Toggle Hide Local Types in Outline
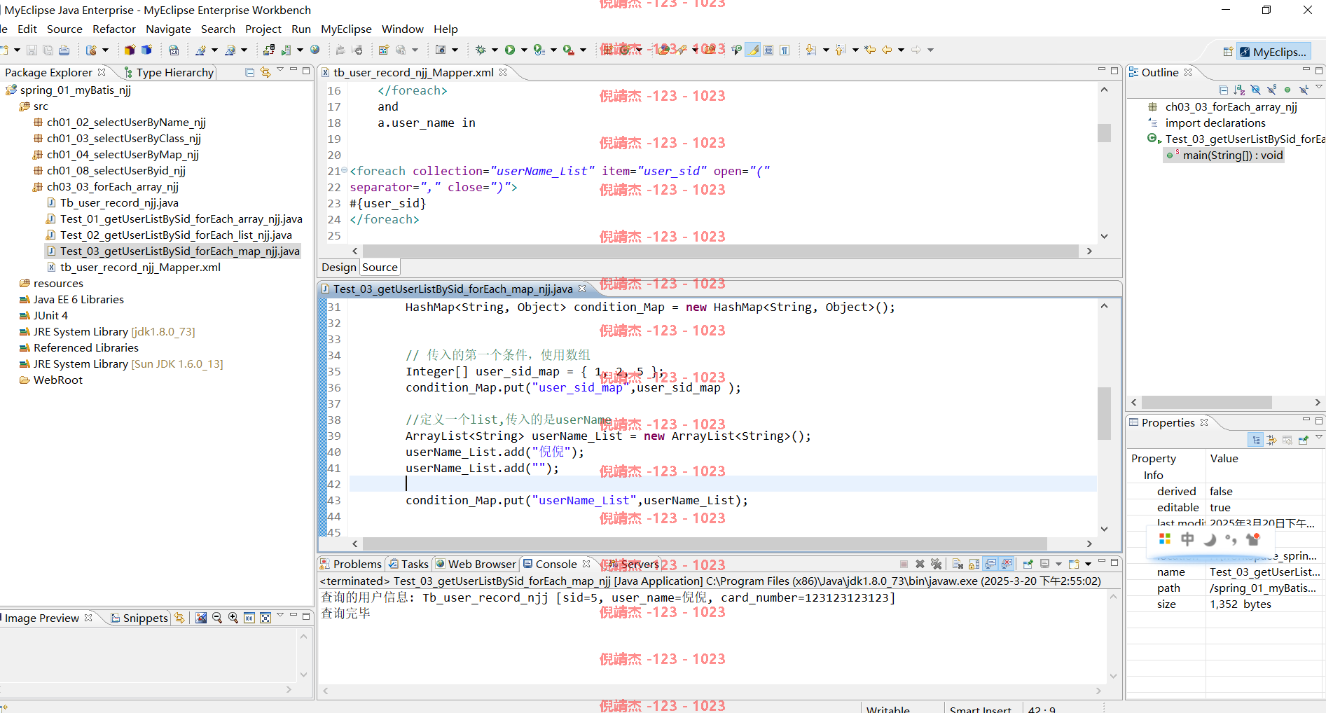1326x713 pixels. [x=1304, y=90]
